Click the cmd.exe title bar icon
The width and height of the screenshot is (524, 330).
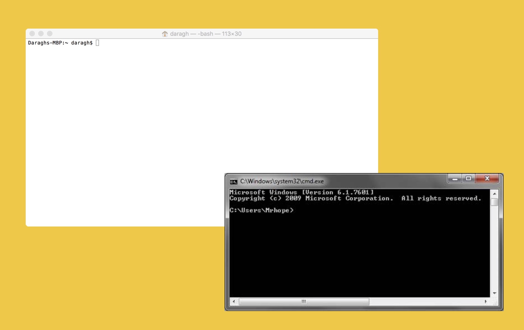click(234, 182)
